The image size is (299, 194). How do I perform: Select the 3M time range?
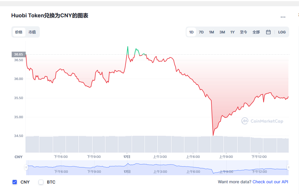(x=222, y=32)
